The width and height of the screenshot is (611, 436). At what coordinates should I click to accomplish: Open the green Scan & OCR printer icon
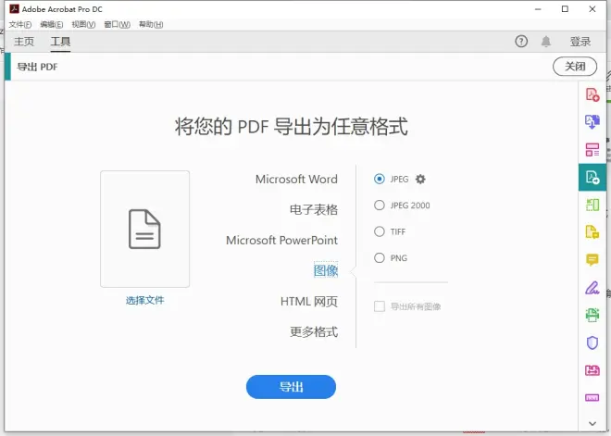point(592,315)
